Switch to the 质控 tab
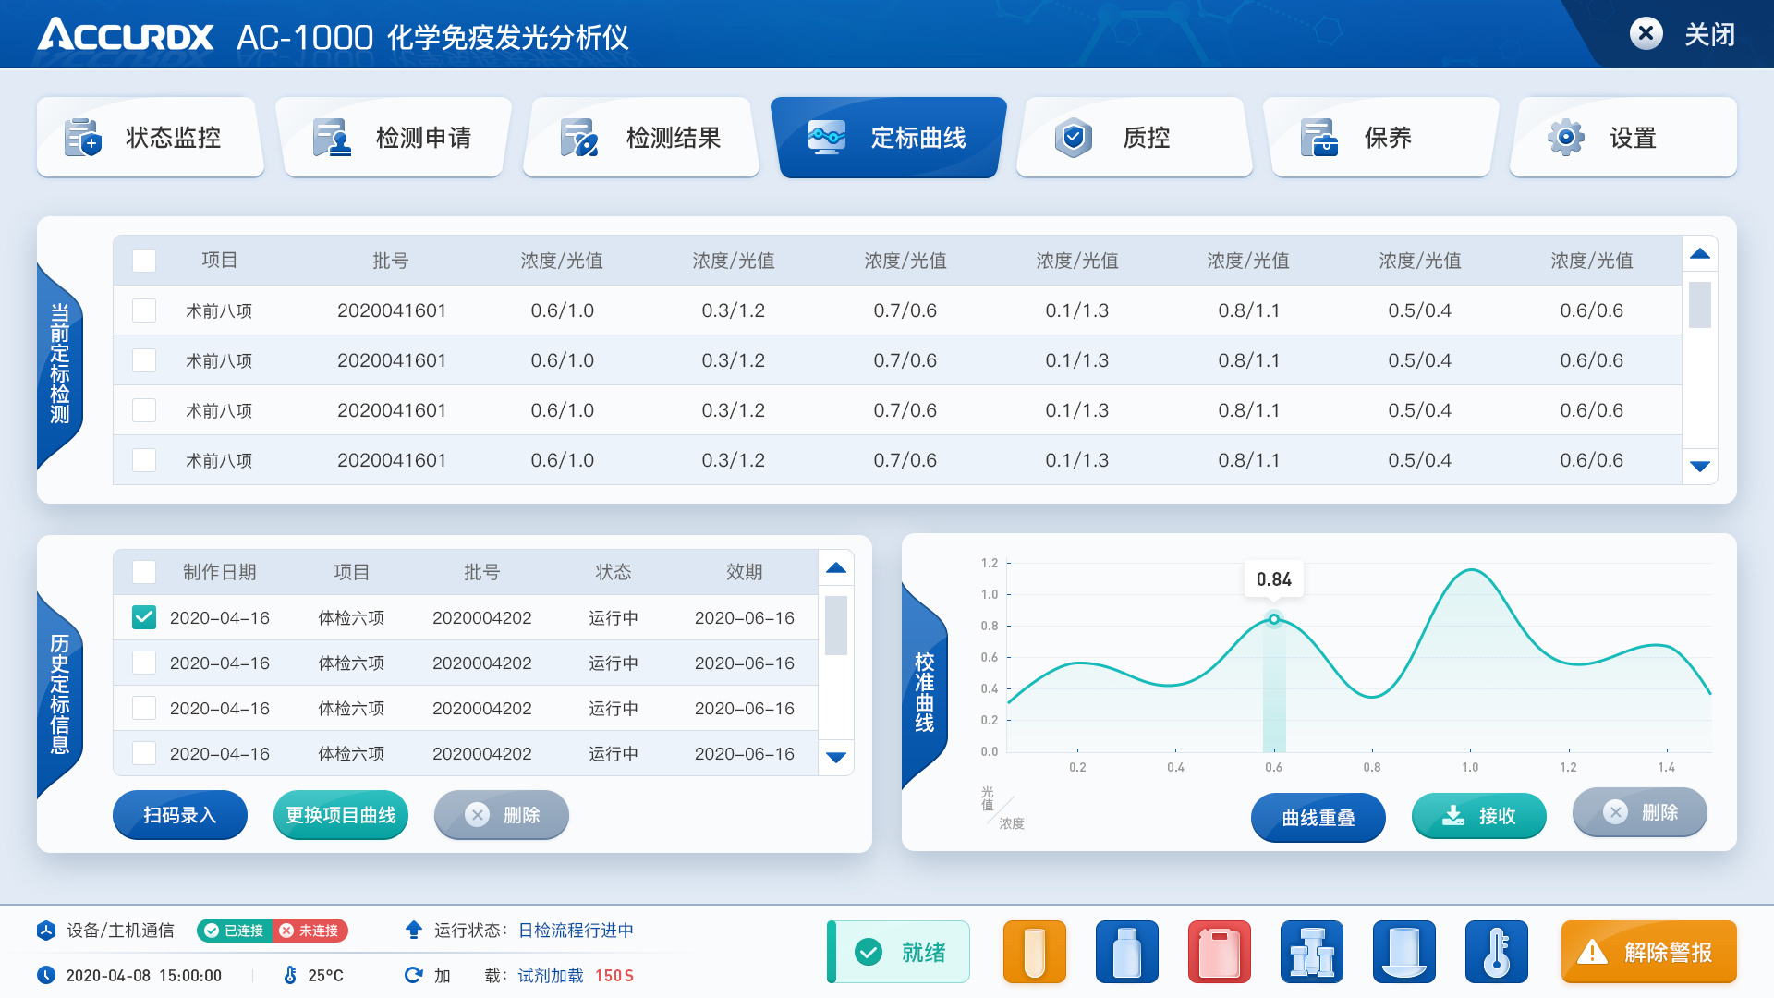The height and width of the screenshot is (998, 1774). pos(1134,137)
